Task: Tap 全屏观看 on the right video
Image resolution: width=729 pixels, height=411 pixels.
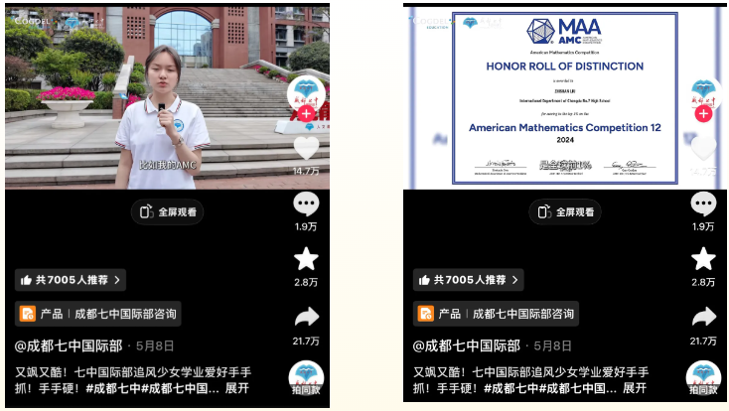Action: click(565, 212)
